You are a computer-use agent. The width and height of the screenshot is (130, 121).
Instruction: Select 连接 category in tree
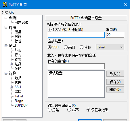tap(13, 73)
